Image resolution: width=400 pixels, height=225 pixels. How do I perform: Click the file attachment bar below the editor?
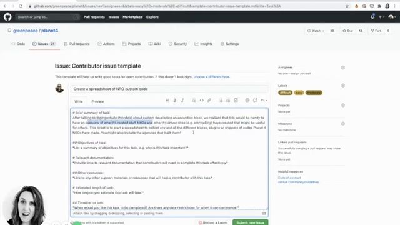169,214
